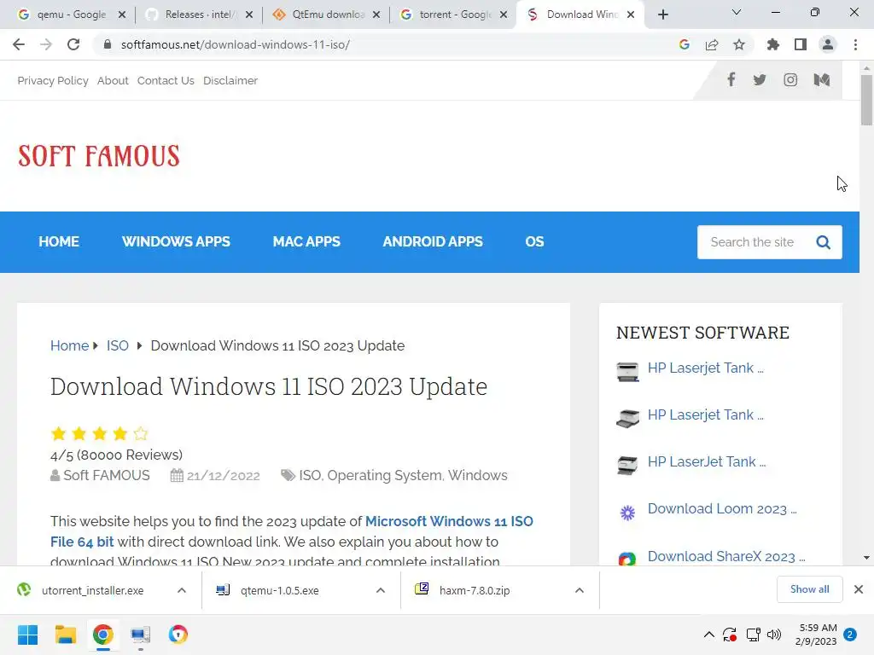Viewport: 874px width, 655px height.
Task: Reload the current page
Action: click(73, 44)
